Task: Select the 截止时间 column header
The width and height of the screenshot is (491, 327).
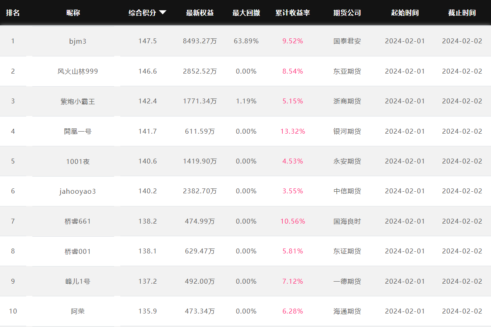Action: pyautogui.click(x=462, y=13)
